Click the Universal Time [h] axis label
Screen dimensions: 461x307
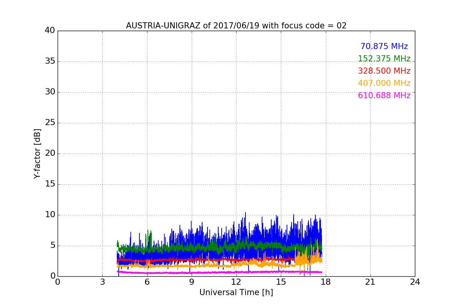[236, 292]
